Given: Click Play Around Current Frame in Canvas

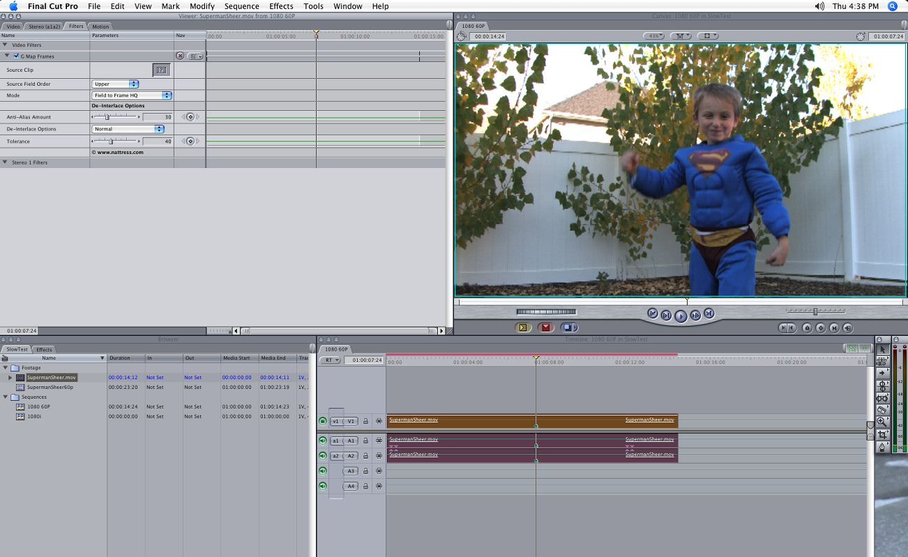Looking at the screenshot, I should 695,316.
